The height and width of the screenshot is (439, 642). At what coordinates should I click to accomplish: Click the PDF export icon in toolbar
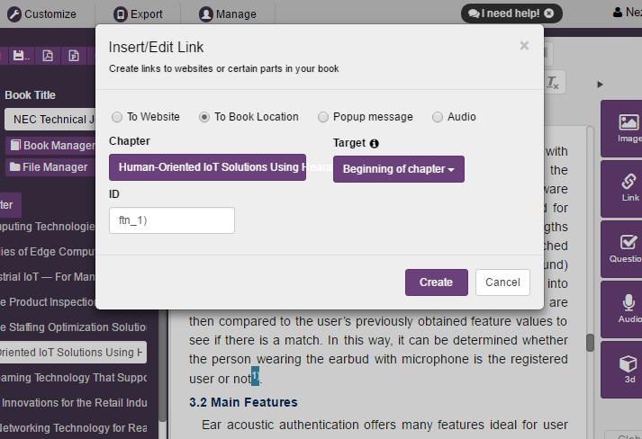point(48,56)
